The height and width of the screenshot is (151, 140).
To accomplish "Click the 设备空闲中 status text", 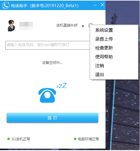I will pos(52,63).
